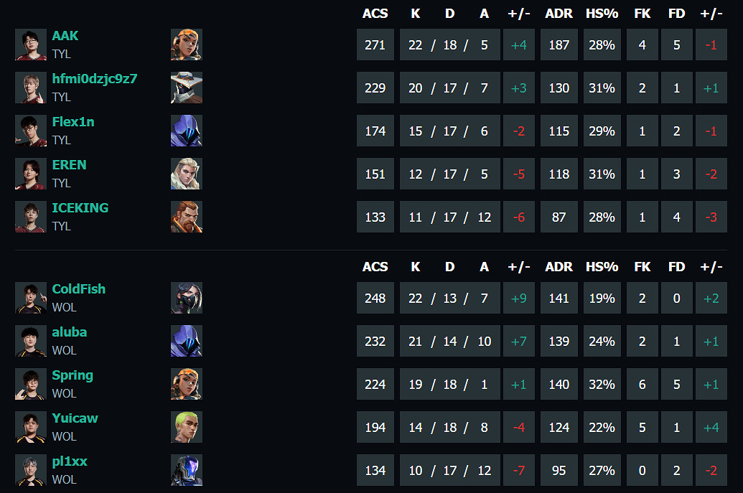The height and width of the screenshot is (493, 743).
Task: Open ColdFish player name link
Action: click(x=78, y=289)
